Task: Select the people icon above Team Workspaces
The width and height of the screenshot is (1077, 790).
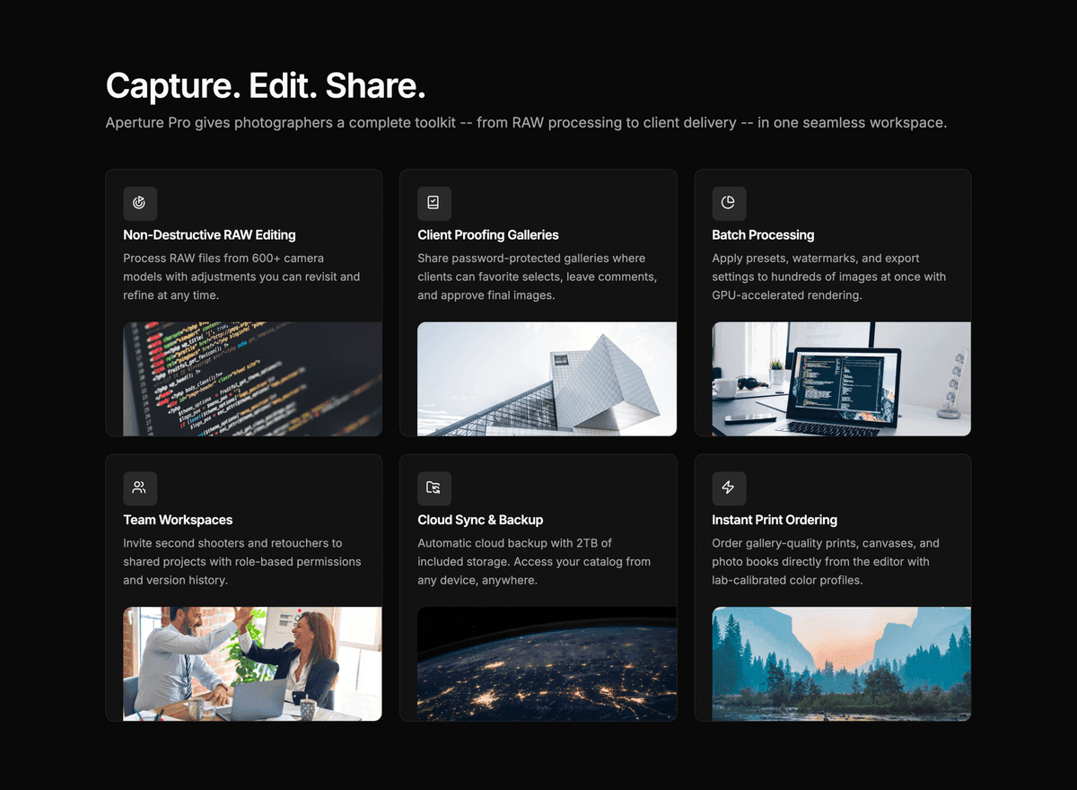Action: (x=140, y=488)
